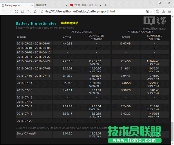The width and height of the screenshot is (174, 145).
Task: Click the 2016-07-20 row date
Action: point(25,121)
